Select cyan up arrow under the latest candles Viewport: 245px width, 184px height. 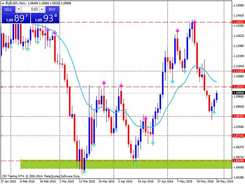pos(214,113)
